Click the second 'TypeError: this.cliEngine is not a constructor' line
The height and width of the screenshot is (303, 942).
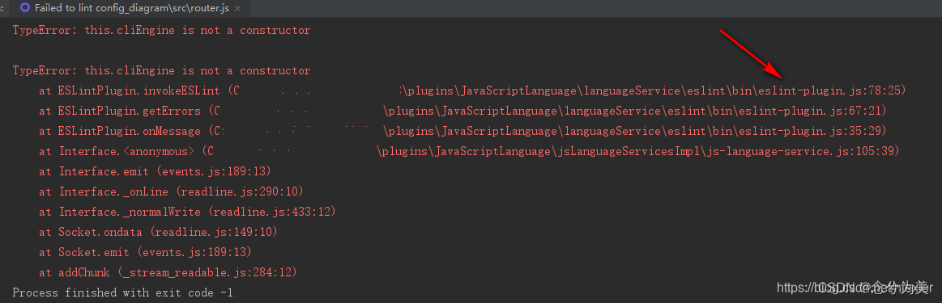click(161, 70)
